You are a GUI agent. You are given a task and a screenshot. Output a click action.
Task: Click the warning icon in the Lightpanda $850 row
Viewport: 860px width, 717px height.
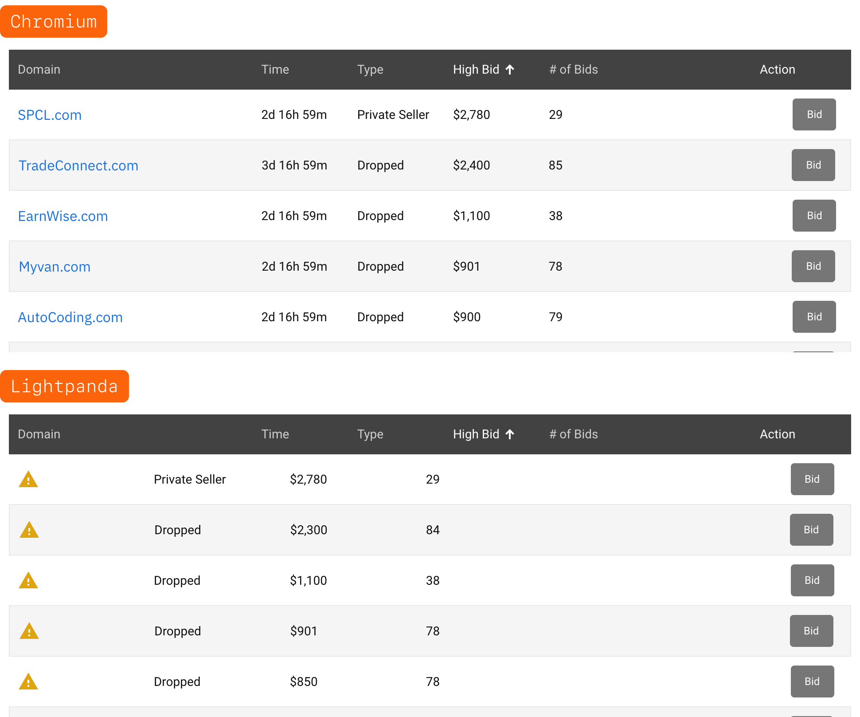[28, 682]
